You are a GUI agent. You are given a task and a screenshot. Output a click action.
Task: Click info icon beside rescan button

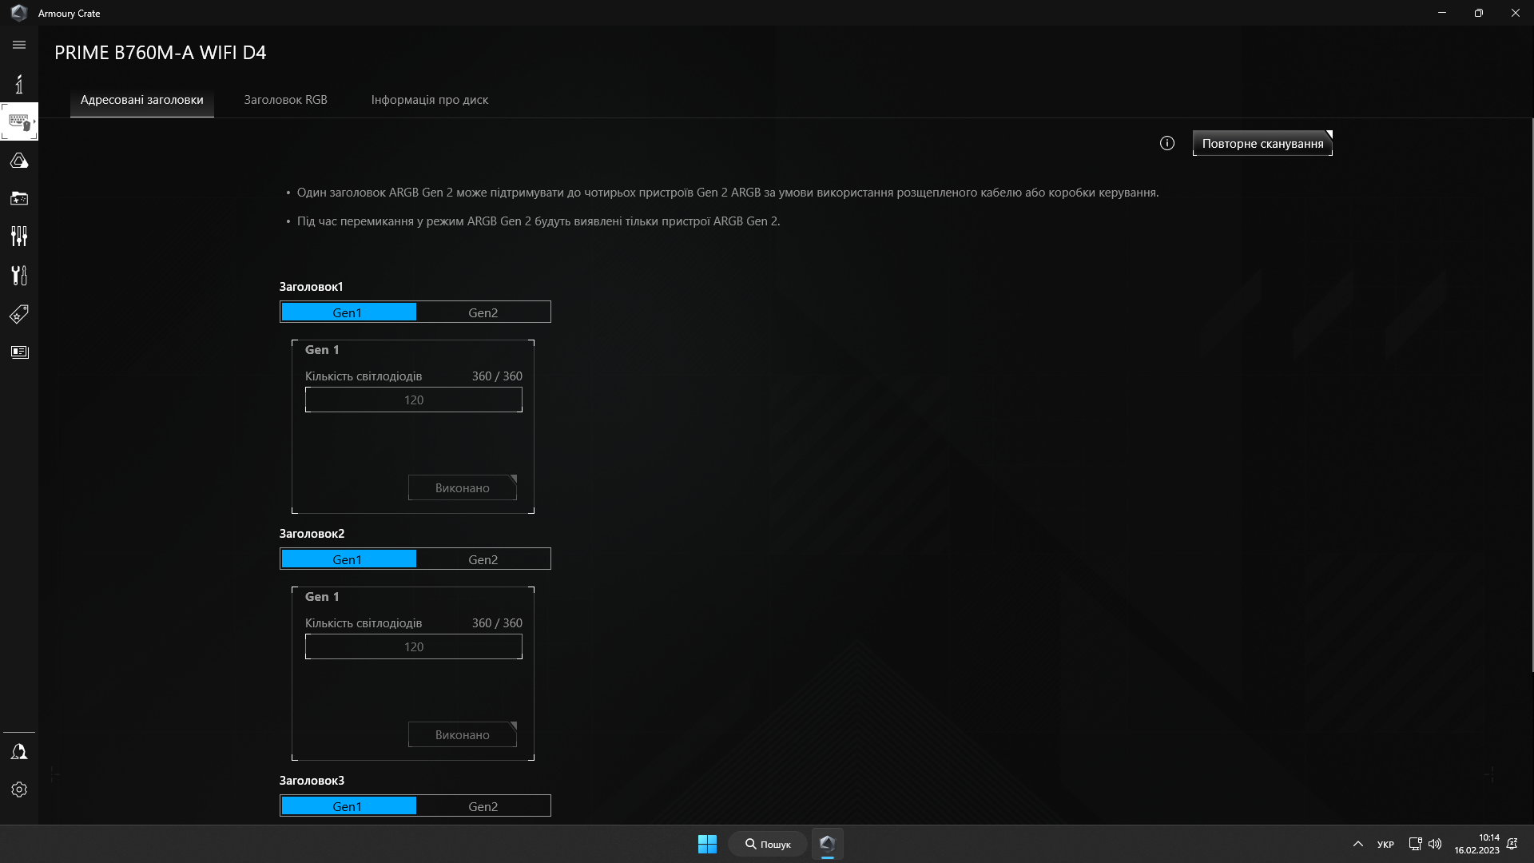click(1167, 143)
